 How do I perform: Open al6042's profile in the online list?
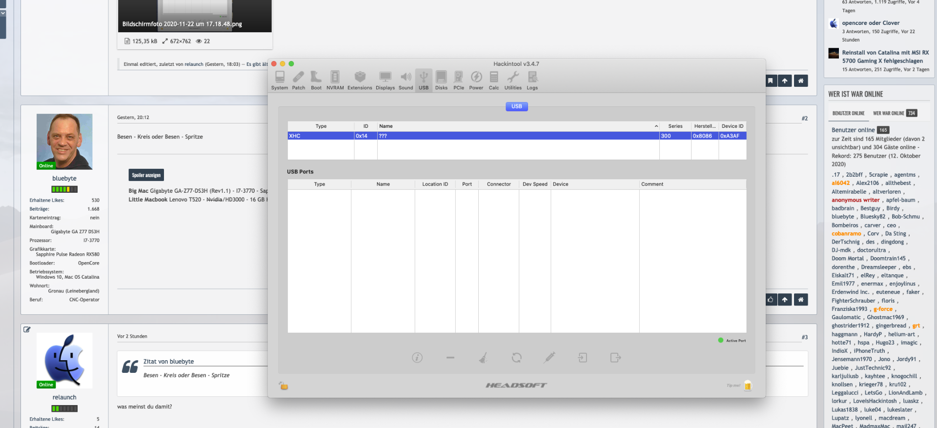coord(841,183)
